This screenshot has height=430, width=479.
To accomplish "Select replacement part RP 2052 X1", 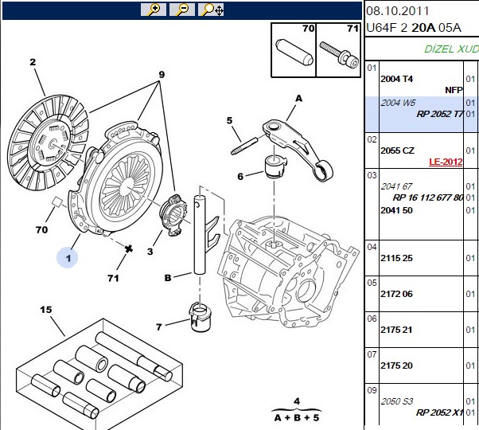I will [439, 412].
